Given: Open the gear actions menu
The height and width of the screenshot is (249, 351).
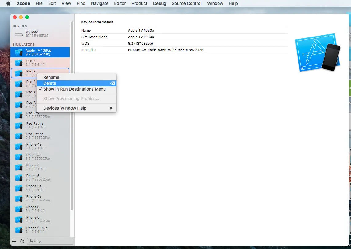Looking at the screenshot, I should 22,241.
